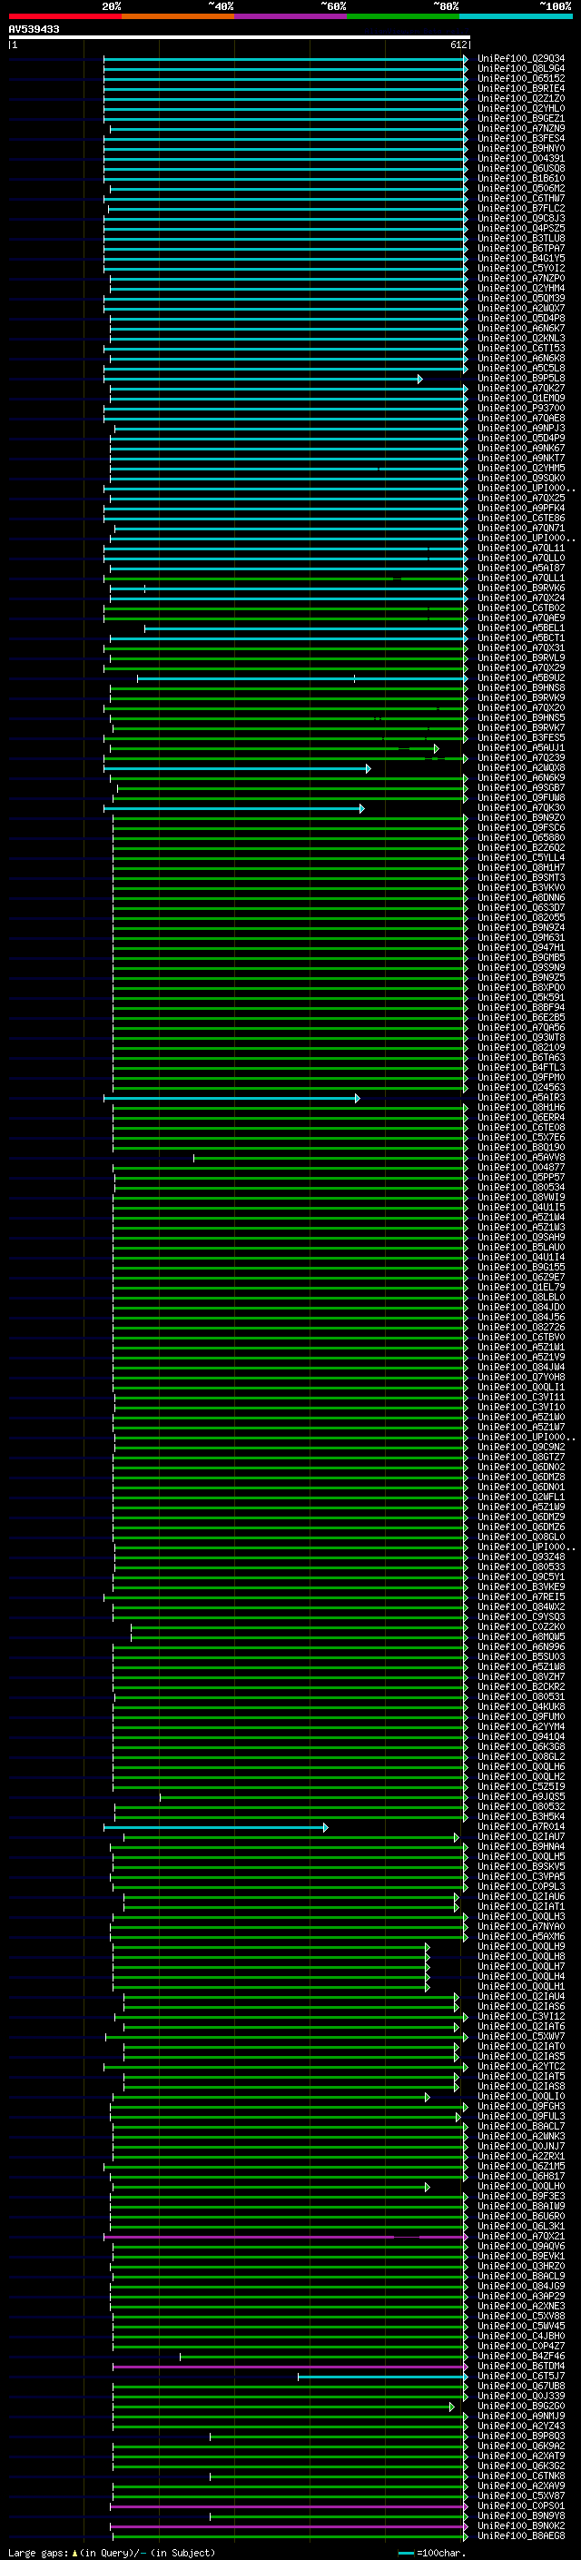The height and width of the screenshot is (2560, 581).
Task: Select the UniRef100_A7NYA0 label
Action: pos(520,1927)
